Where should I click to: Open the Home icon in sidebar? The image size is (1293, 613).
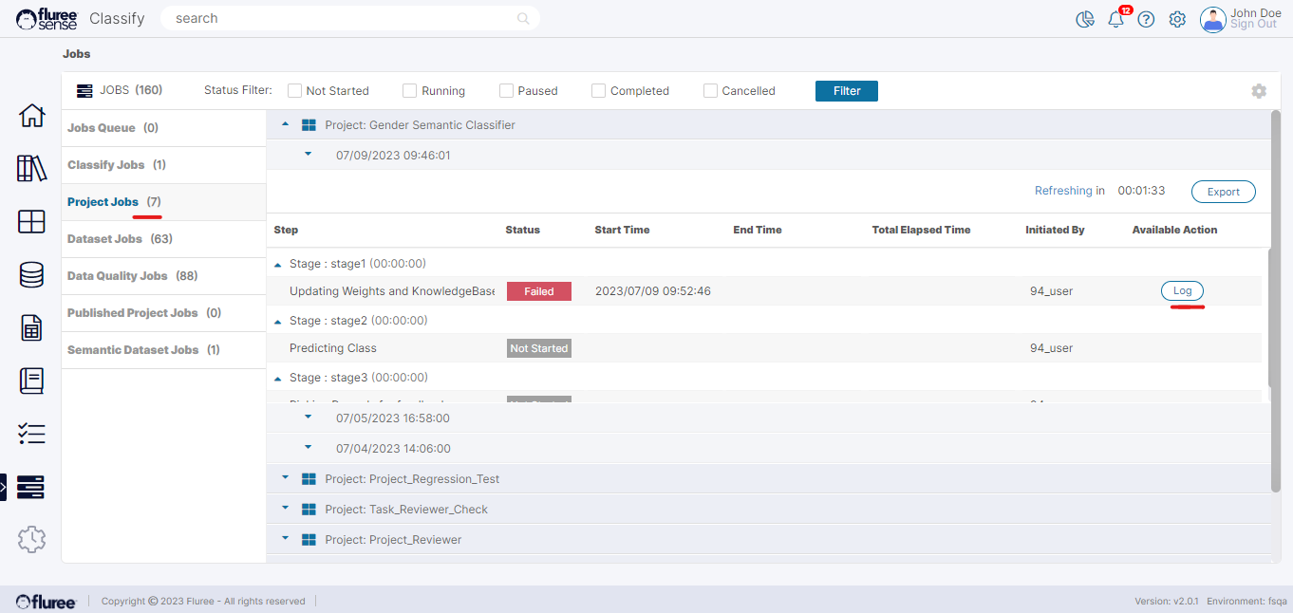tap(31, 116)
